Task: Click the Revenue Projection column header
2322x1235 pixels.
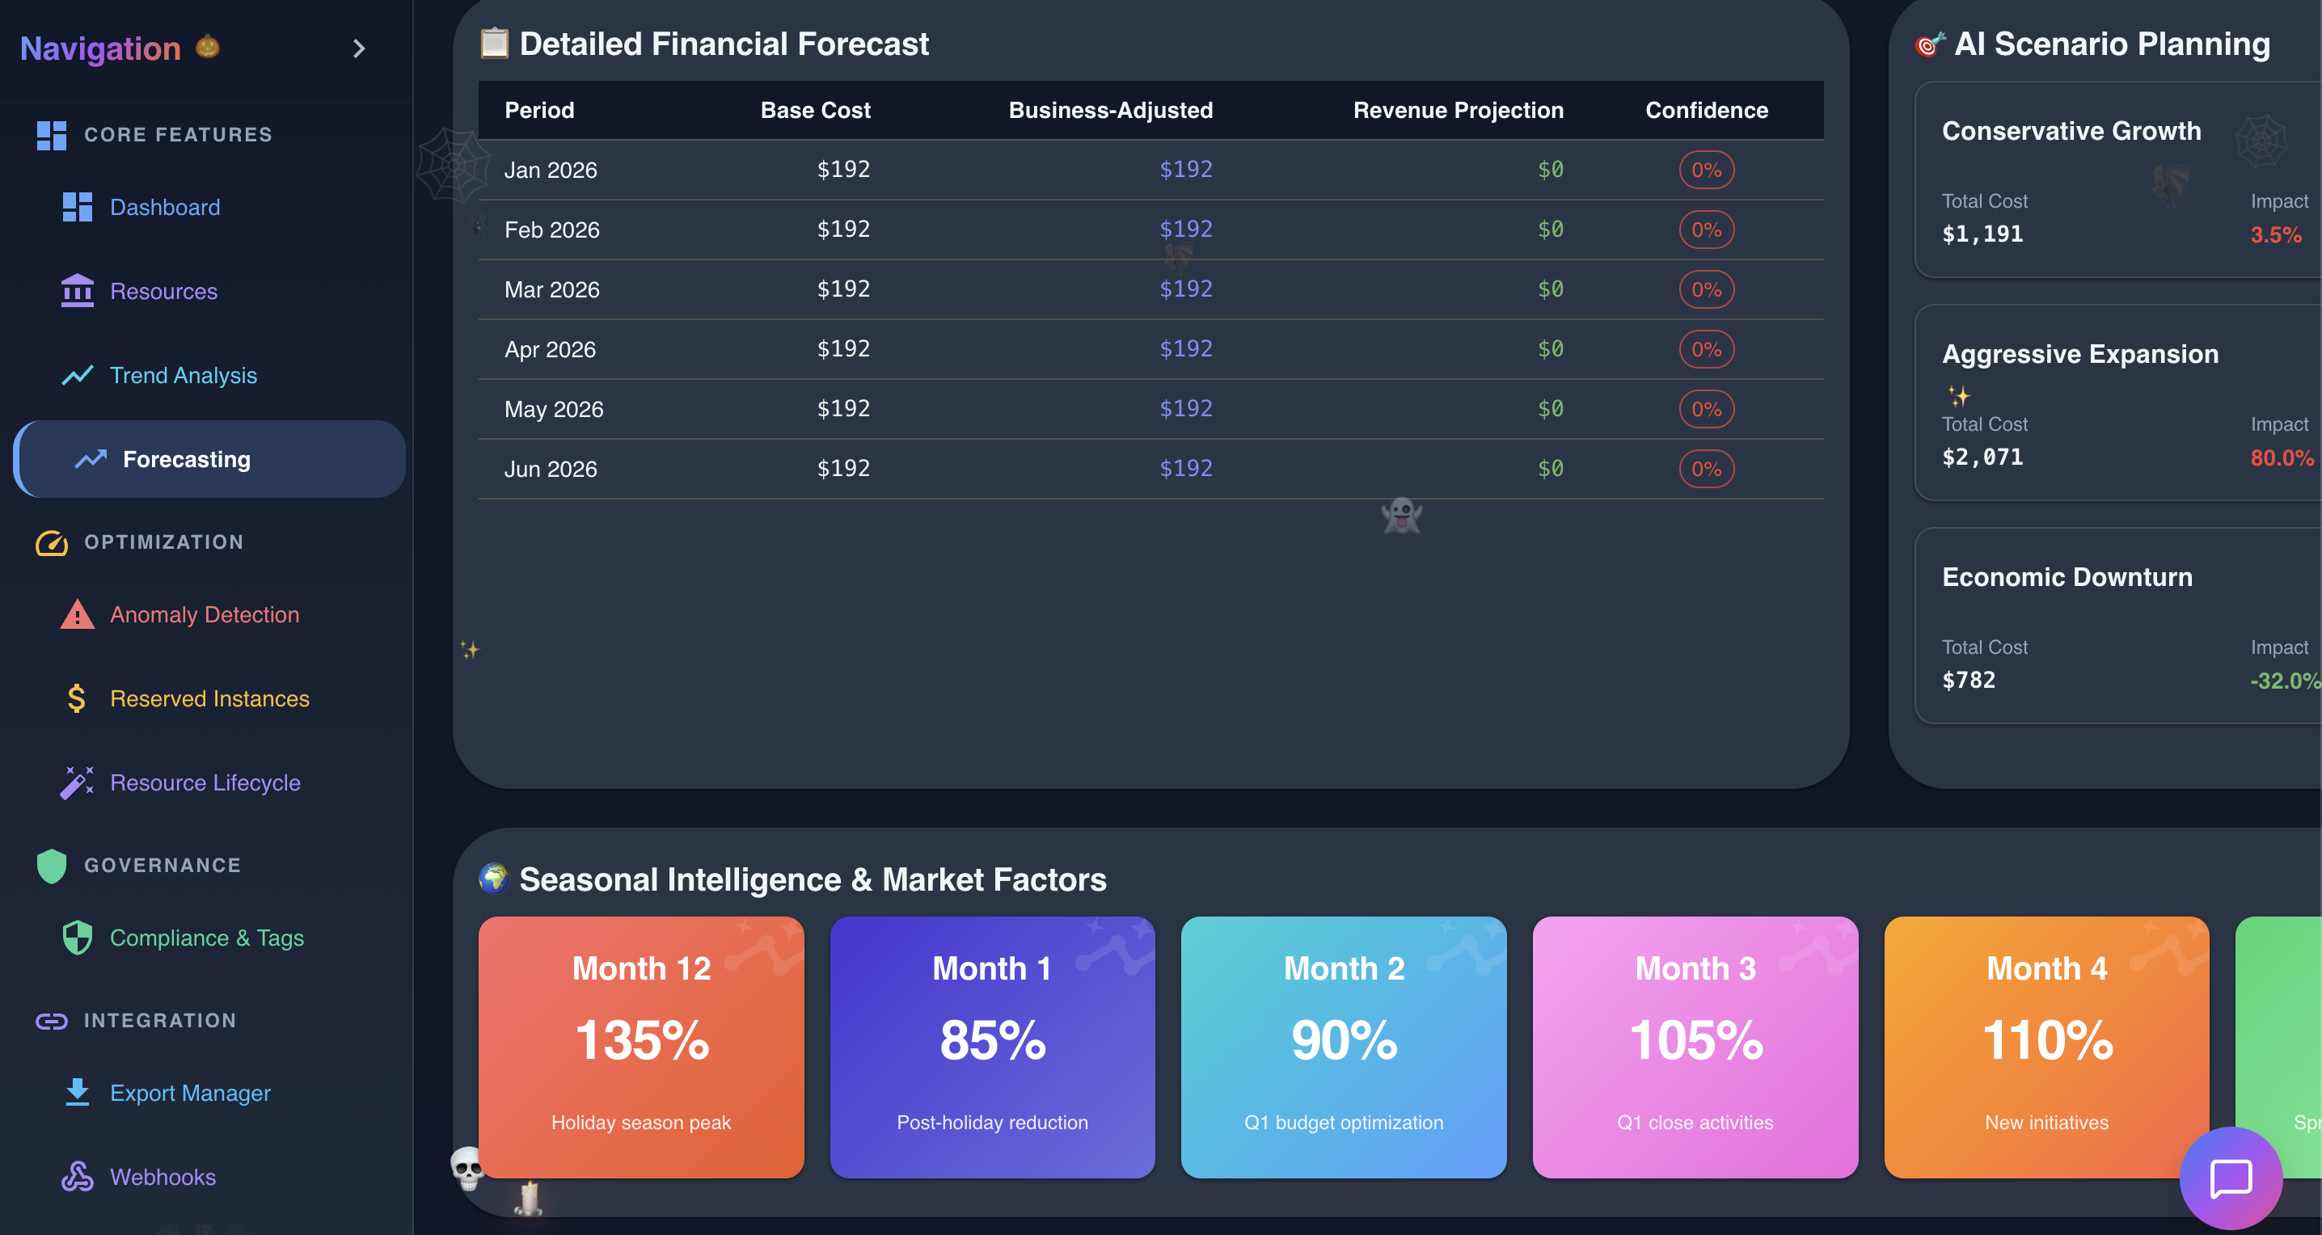Action: (1458, 110)
